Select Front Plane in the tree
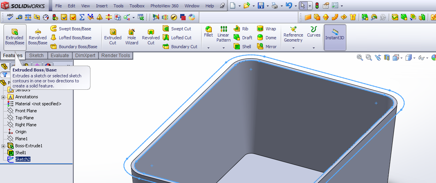The height and width of the screenshot is (183, 436). click(x=22, y=111)
